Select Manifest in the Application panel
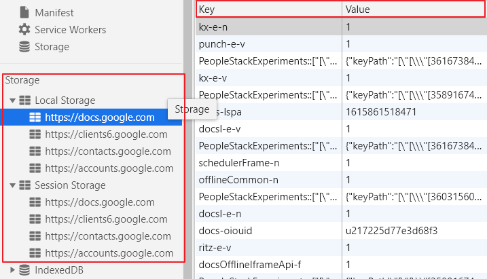The image size is (487, 279). tap(54, 13)
